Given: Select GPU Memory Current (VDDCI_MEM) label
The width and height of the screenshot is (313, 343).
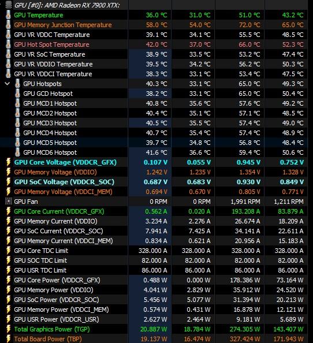Looking at the screenshot, I should pos(64,241).
